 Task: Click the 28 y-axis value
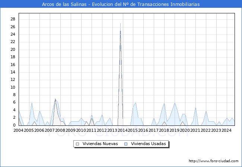13,19
